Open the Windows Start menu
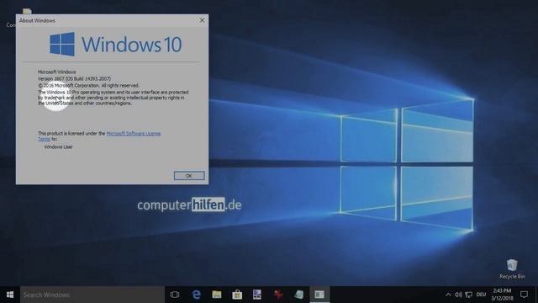Screen dimensions: 538x303 [10, 295]
